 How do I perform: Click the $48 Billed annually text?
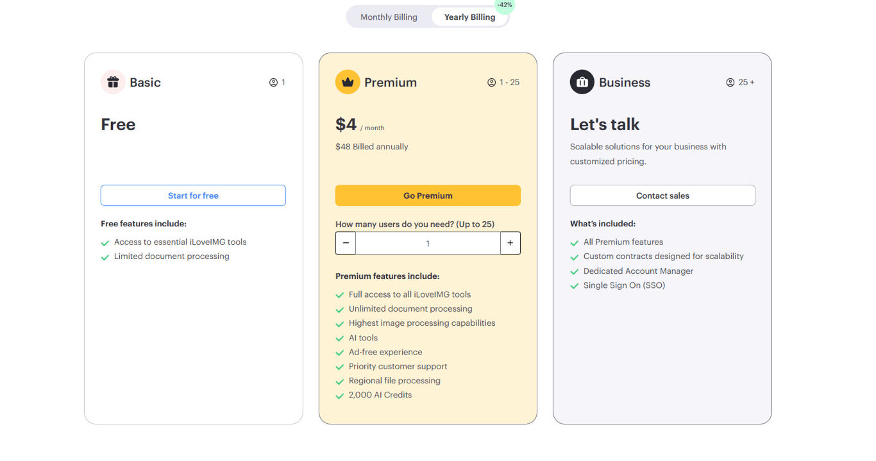click(x=372, y=147)
